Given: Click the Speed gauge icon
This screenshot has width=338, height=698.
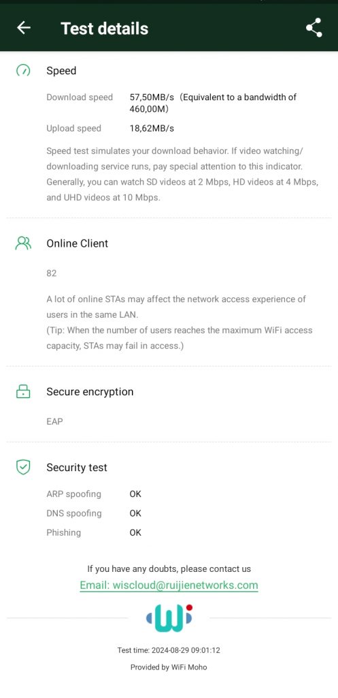Looking at the screenshot, I should (x=23, y=70).
